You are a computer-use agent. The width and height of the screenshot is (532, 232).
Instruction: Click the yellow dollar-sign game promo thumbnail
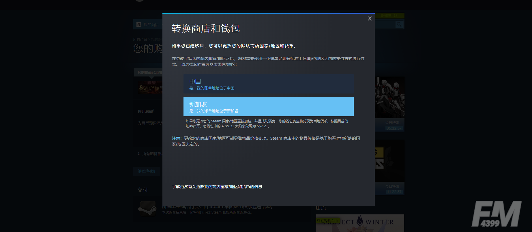click(x=389, y=161)
